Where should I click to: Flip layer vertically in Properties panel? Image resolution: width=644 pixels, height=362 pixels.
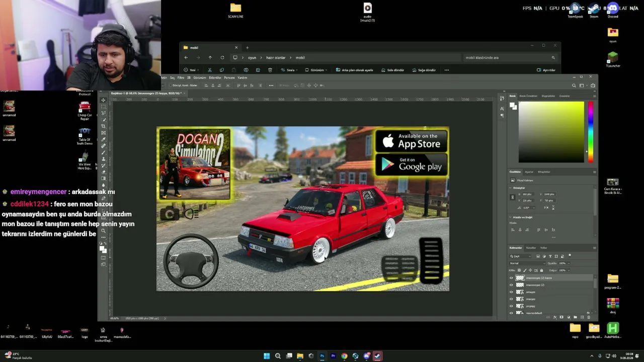[x=553, y=207]
